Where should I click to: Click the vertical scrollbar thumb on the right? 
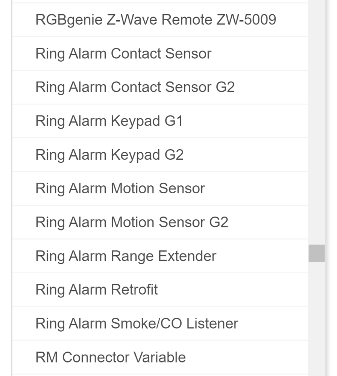tap(317, 253)
